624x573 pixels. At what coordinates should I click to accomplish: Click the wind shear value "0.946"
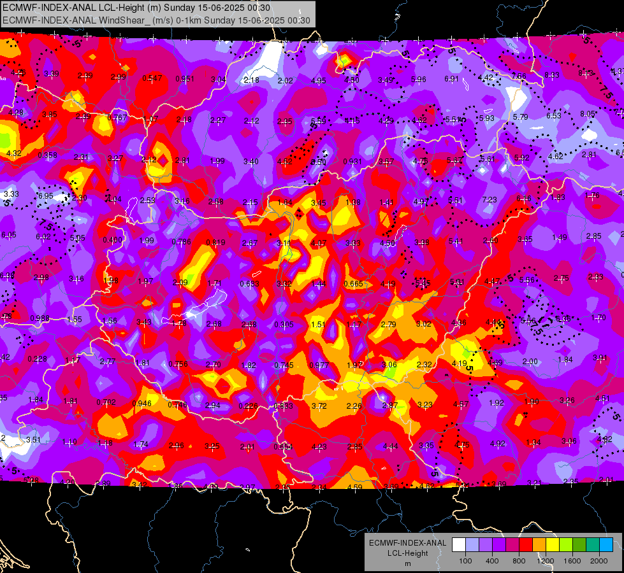(141, 403)
